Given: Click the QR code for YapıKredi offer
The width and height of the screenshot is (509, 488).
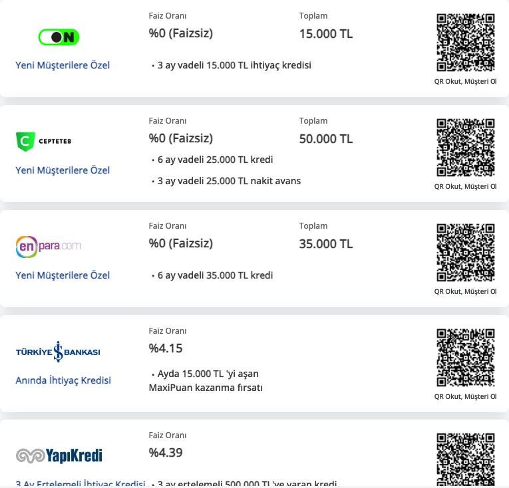Looking at the screenshot, I should pyautogui.click(x=466, y=460).
